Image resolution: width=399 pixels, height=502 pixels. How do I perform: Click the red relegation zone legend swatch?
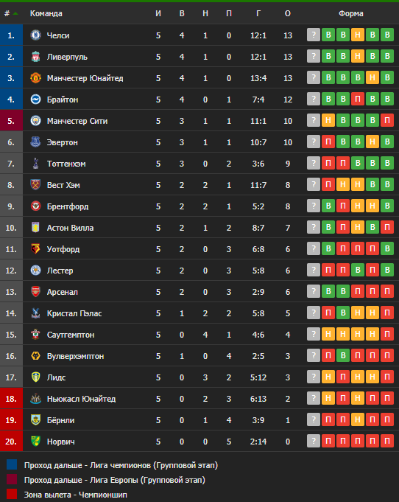(x=12, y=494)
